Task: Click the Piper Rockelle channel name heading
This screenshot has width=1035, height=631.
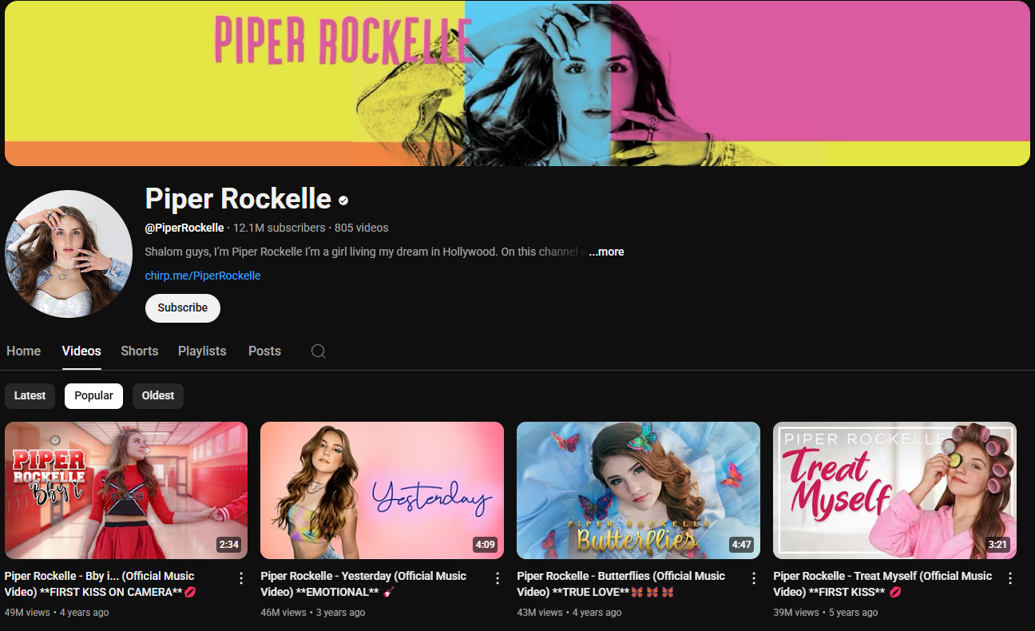Action: (x=238, y=199)
